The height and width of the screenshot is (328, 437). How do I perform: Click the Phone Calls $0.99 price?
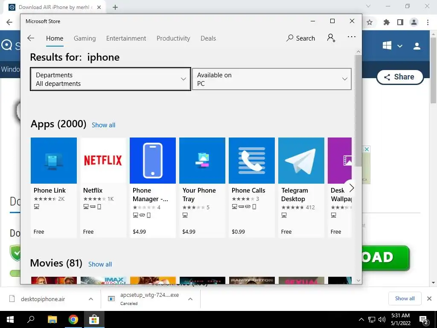click(238, 232)
